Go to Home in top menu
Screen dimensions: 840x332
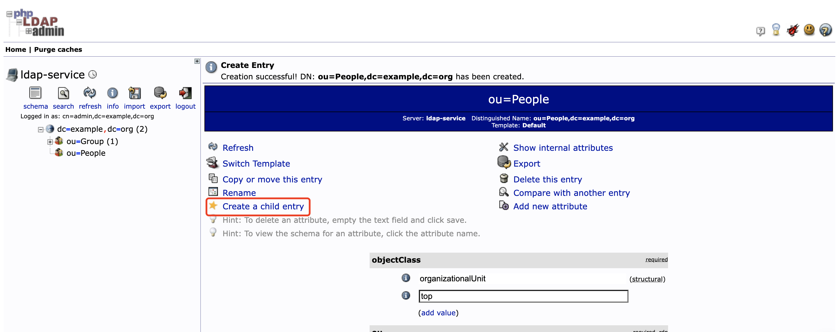(15, 49)
